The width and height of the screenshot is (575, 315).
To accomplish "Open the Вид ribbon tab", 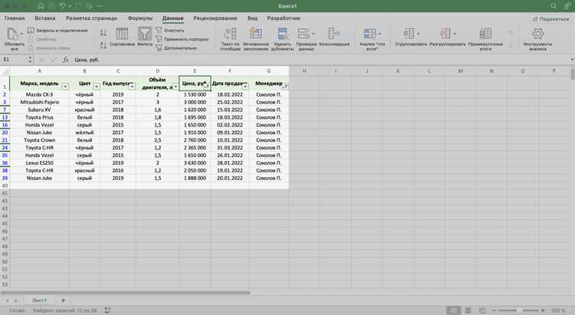I will tap(252, 18).
